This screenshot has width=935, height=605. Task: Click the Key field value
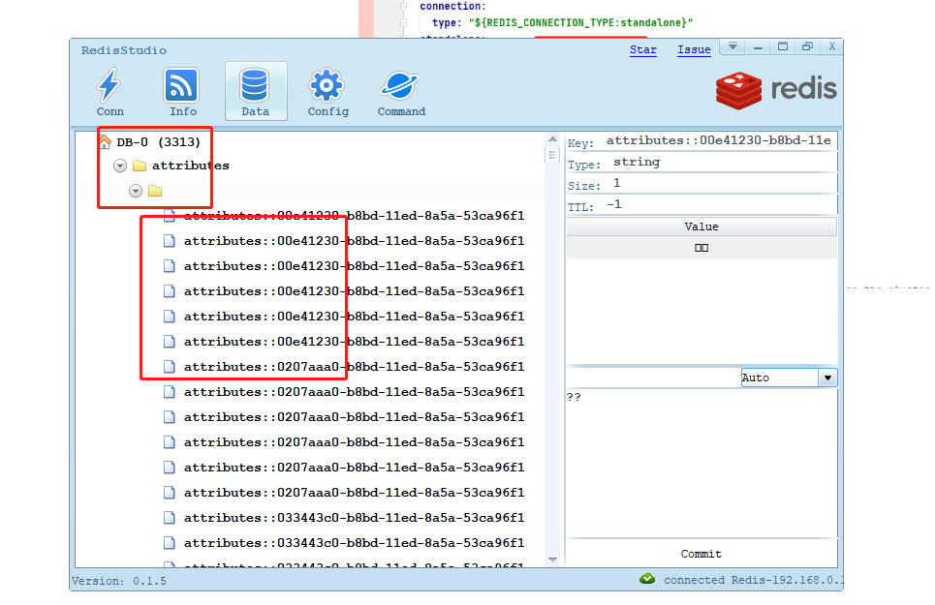click(718, 140)
